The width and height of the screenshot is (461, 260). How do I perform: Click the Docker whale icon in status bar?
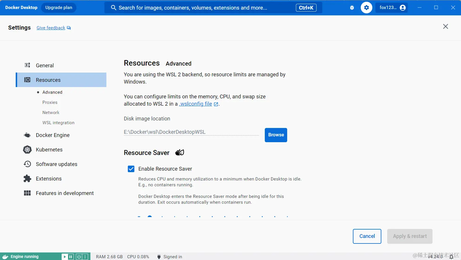[5, 257]
